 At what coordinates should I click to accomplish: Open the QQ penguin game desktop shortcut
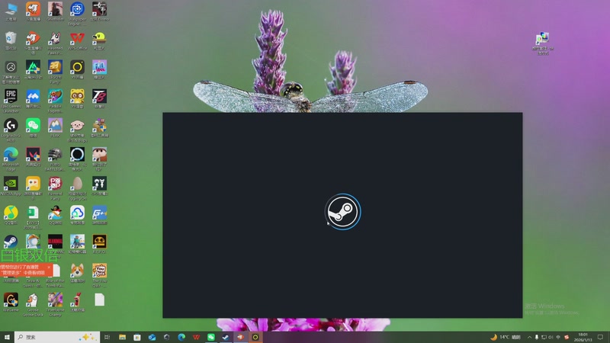point(55,216)
